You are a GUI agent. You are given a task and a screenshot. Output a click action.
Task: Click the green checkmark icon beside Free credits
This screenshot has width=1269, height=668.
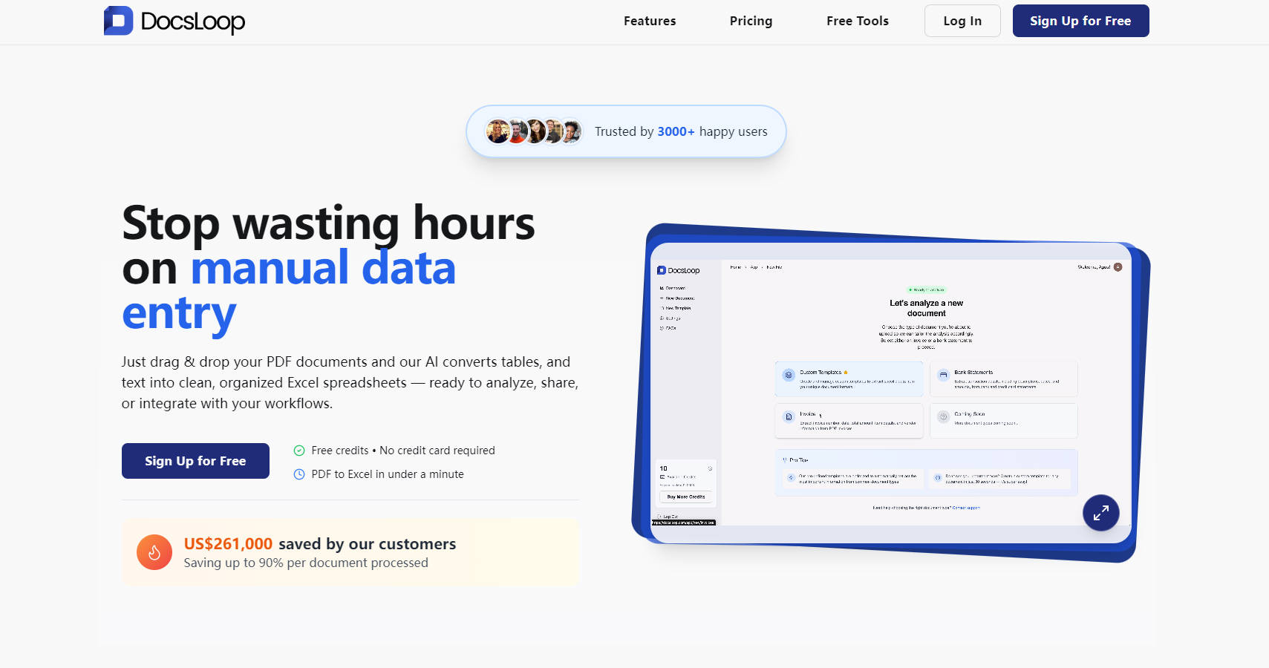coord(299,451)
